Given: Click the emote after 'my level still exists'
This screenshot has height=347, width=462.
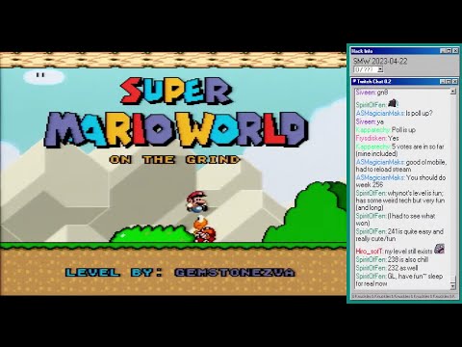Looking at the screenshot, I should [x=439, y=249].
